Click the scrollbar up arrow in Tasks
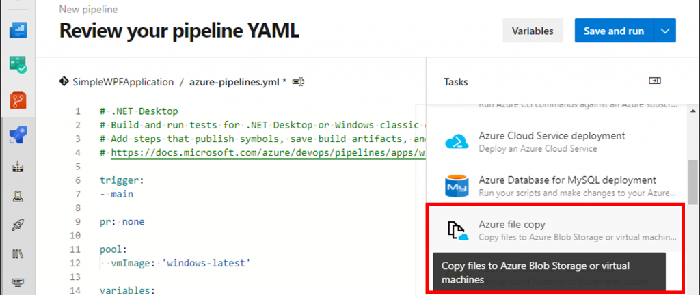 coord(692,111)
